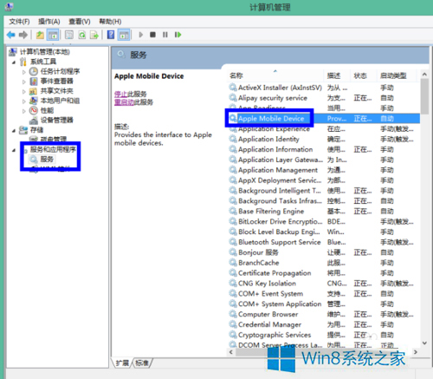The image size is (433, 379).
Task: Select the CNG Key Isolation service
Action: (267, 284)
